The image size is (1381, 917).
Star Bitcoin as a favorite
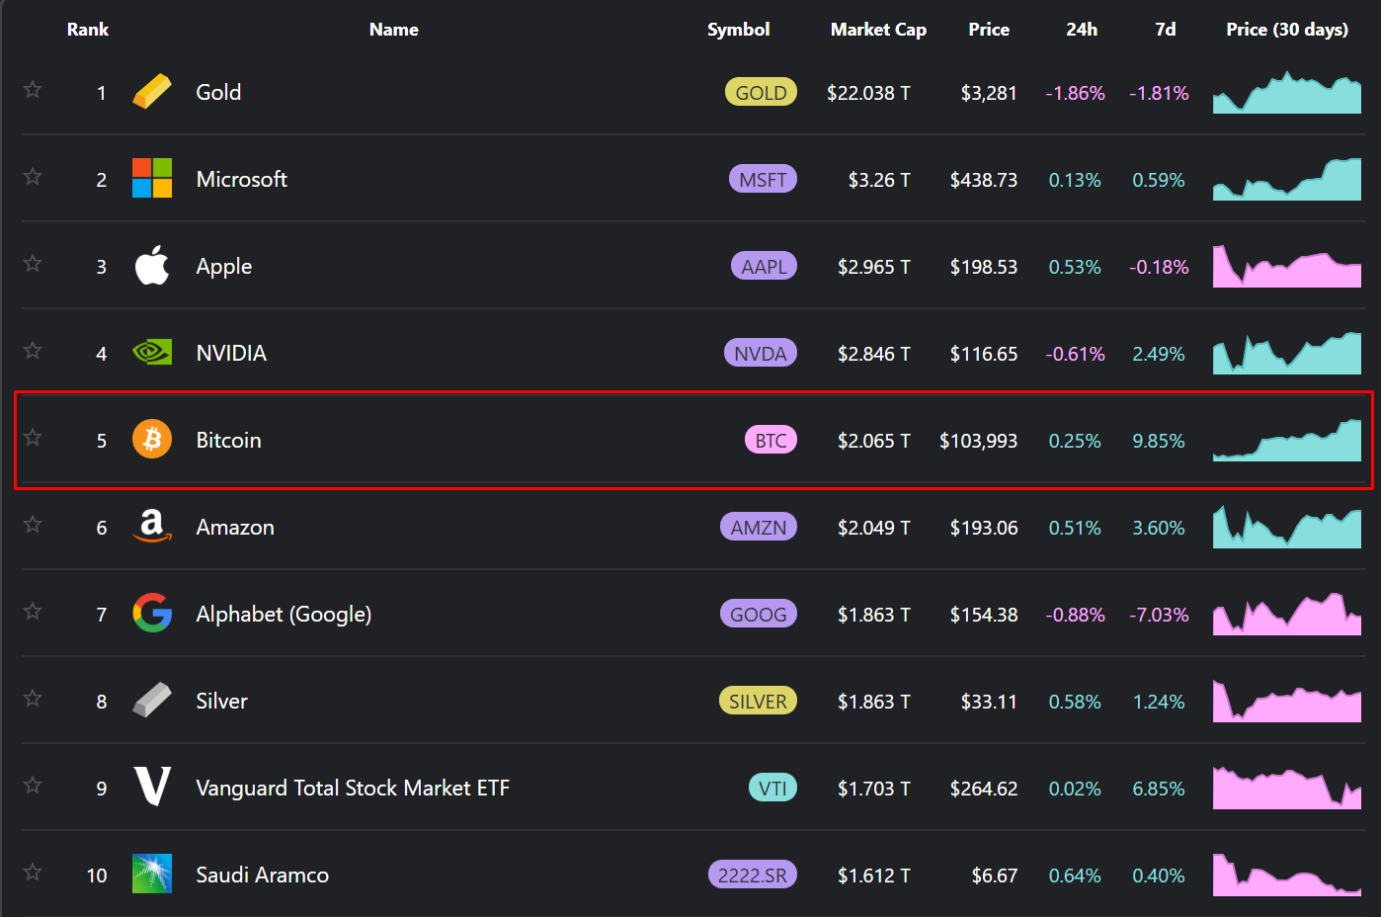(x=33, y=438)
